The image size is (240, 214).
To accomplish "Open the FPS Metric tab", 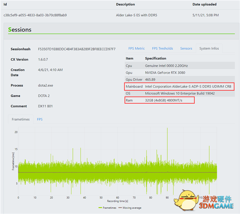I will [136, 49].
